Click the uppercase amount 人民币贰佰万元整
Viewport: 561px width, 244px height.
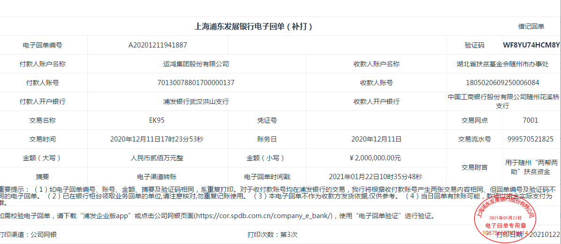(x=157, y=158)
